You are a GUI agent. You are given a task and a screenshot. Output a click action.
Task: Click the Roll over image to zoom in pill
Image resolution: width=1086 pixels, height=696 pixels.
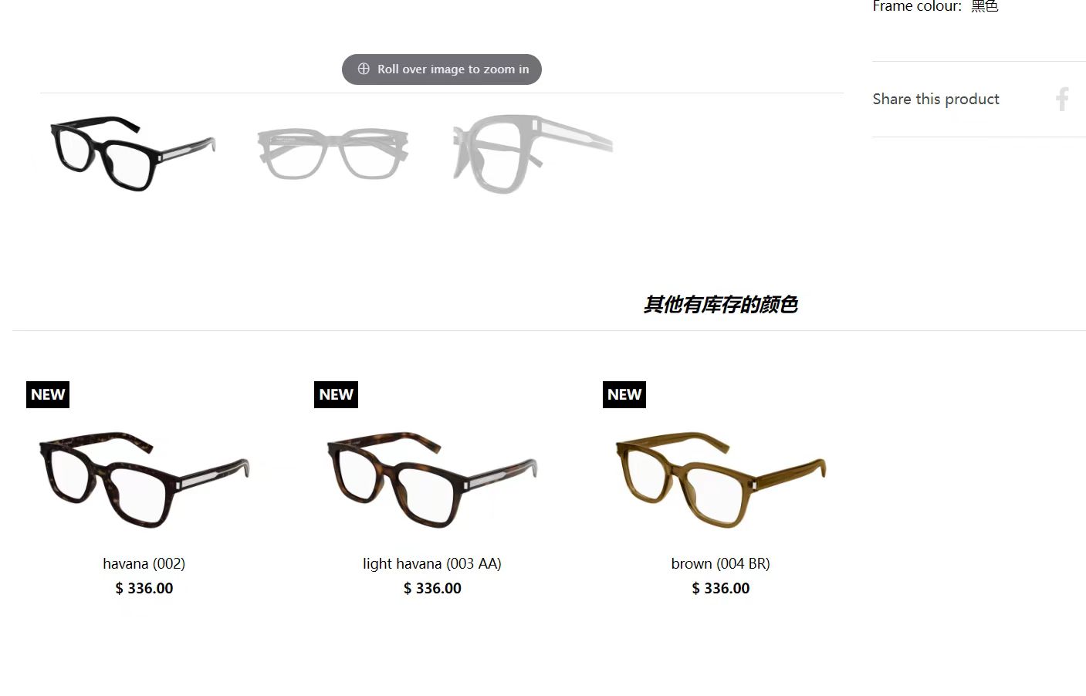pyautogui.click(x=442, y=69)
